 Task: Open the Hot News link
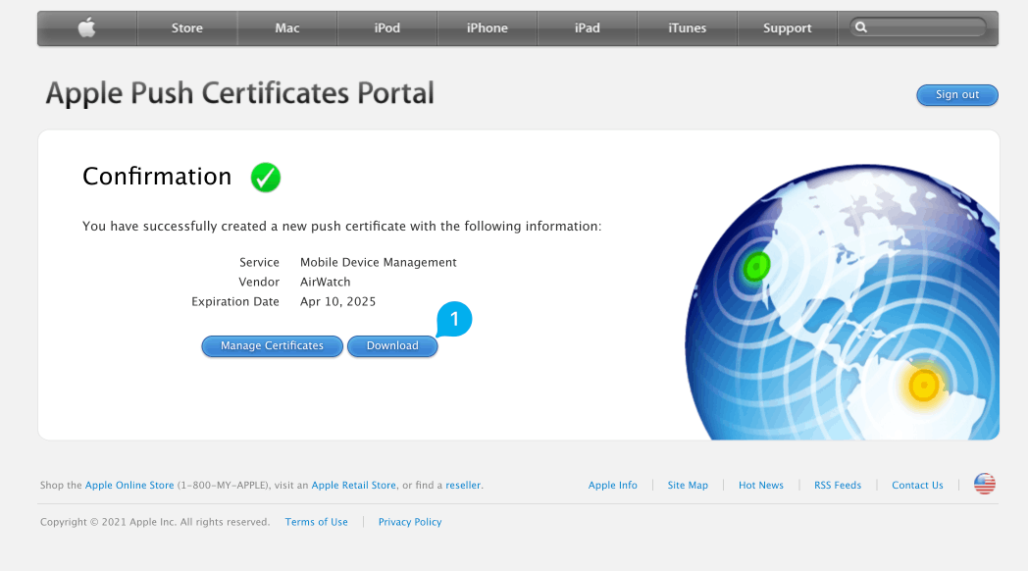[x=760, y=485]
